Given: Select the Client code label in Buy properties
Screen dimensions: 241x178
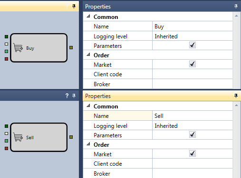Looking at the screenshot, I should coord(108,74).
